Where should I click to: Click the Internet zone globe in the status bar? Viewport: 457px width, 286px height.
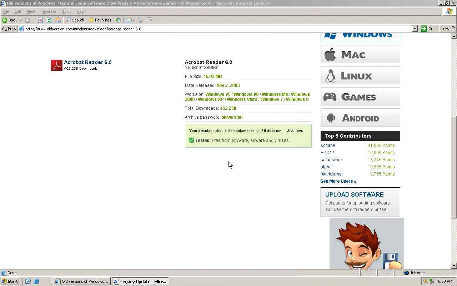406,273
